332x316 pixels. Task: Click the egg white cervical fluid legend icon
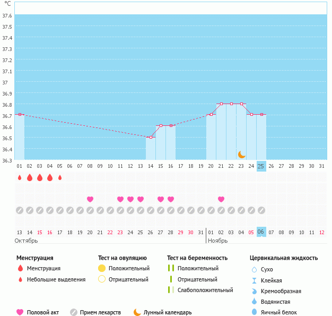click(x=254, y=313)
